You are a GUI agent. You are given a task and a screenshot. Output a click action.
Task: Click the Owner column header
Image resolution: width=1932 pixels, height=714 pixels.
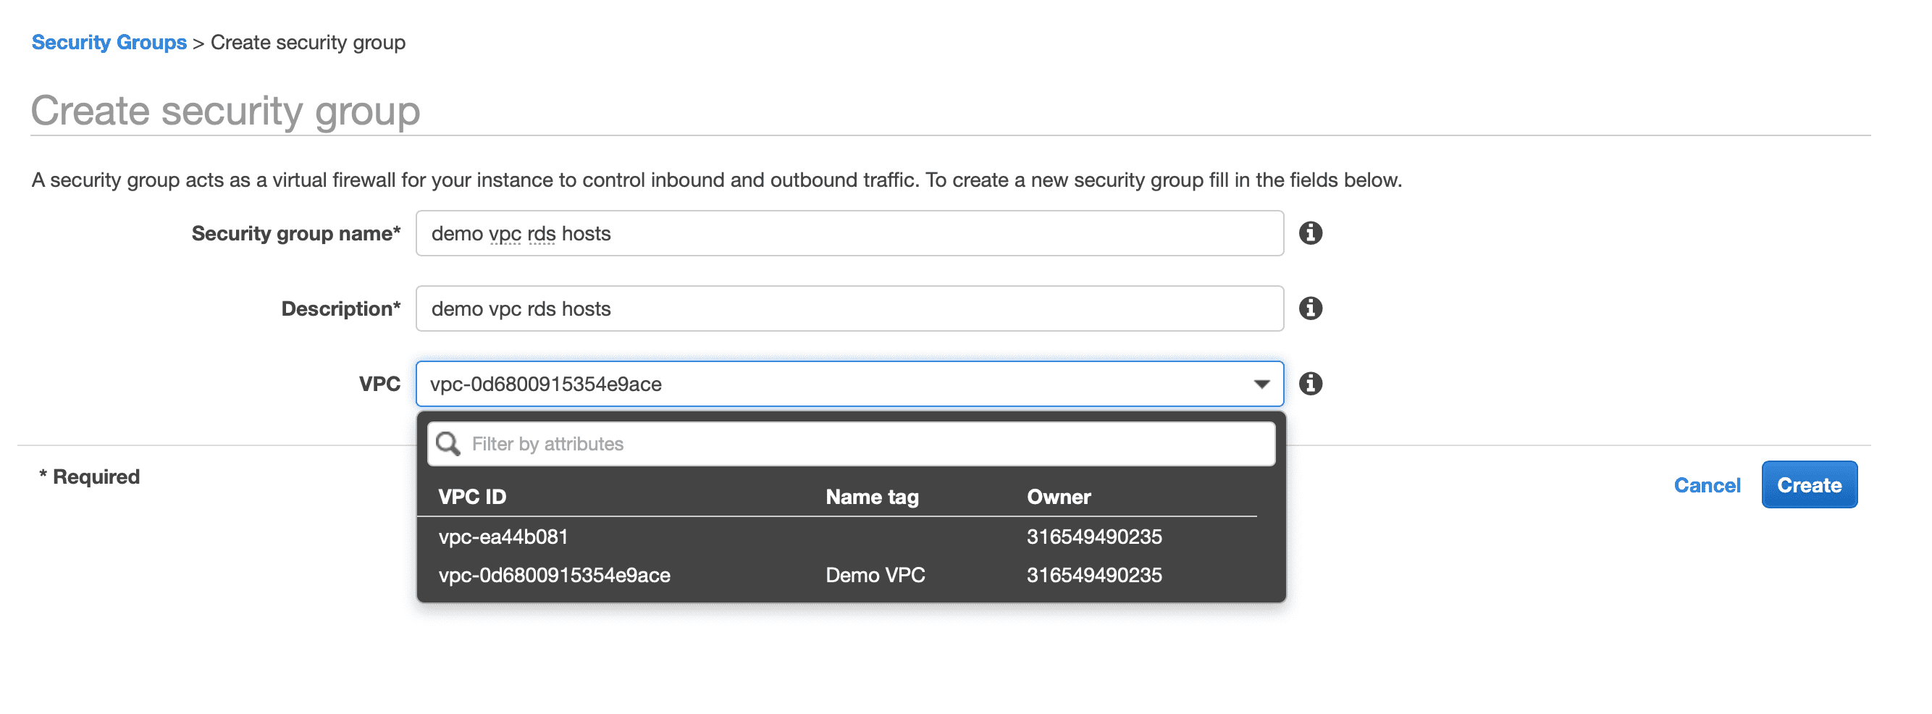point(1058,497)
